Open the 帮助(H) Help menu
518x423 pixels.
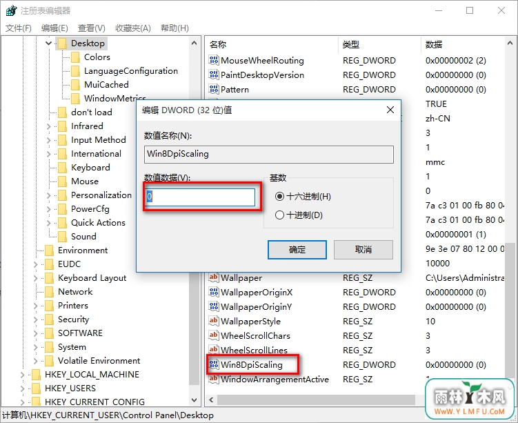click(175, 28)
